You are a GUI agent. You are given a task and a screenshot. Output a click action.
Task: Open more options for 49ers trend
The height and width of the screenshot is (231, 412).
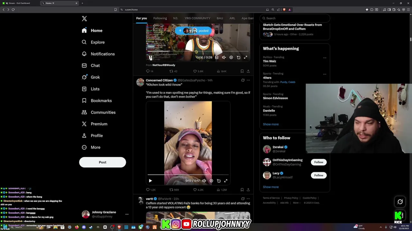(325, 74)
